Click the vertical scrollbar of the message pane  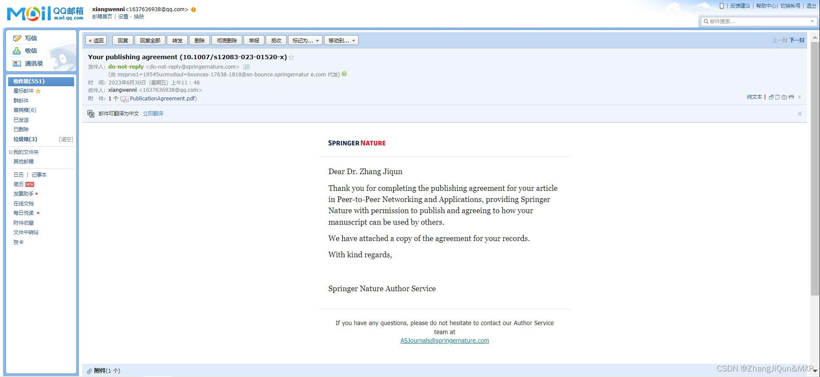pyautogui.click(x=815, y=169)
